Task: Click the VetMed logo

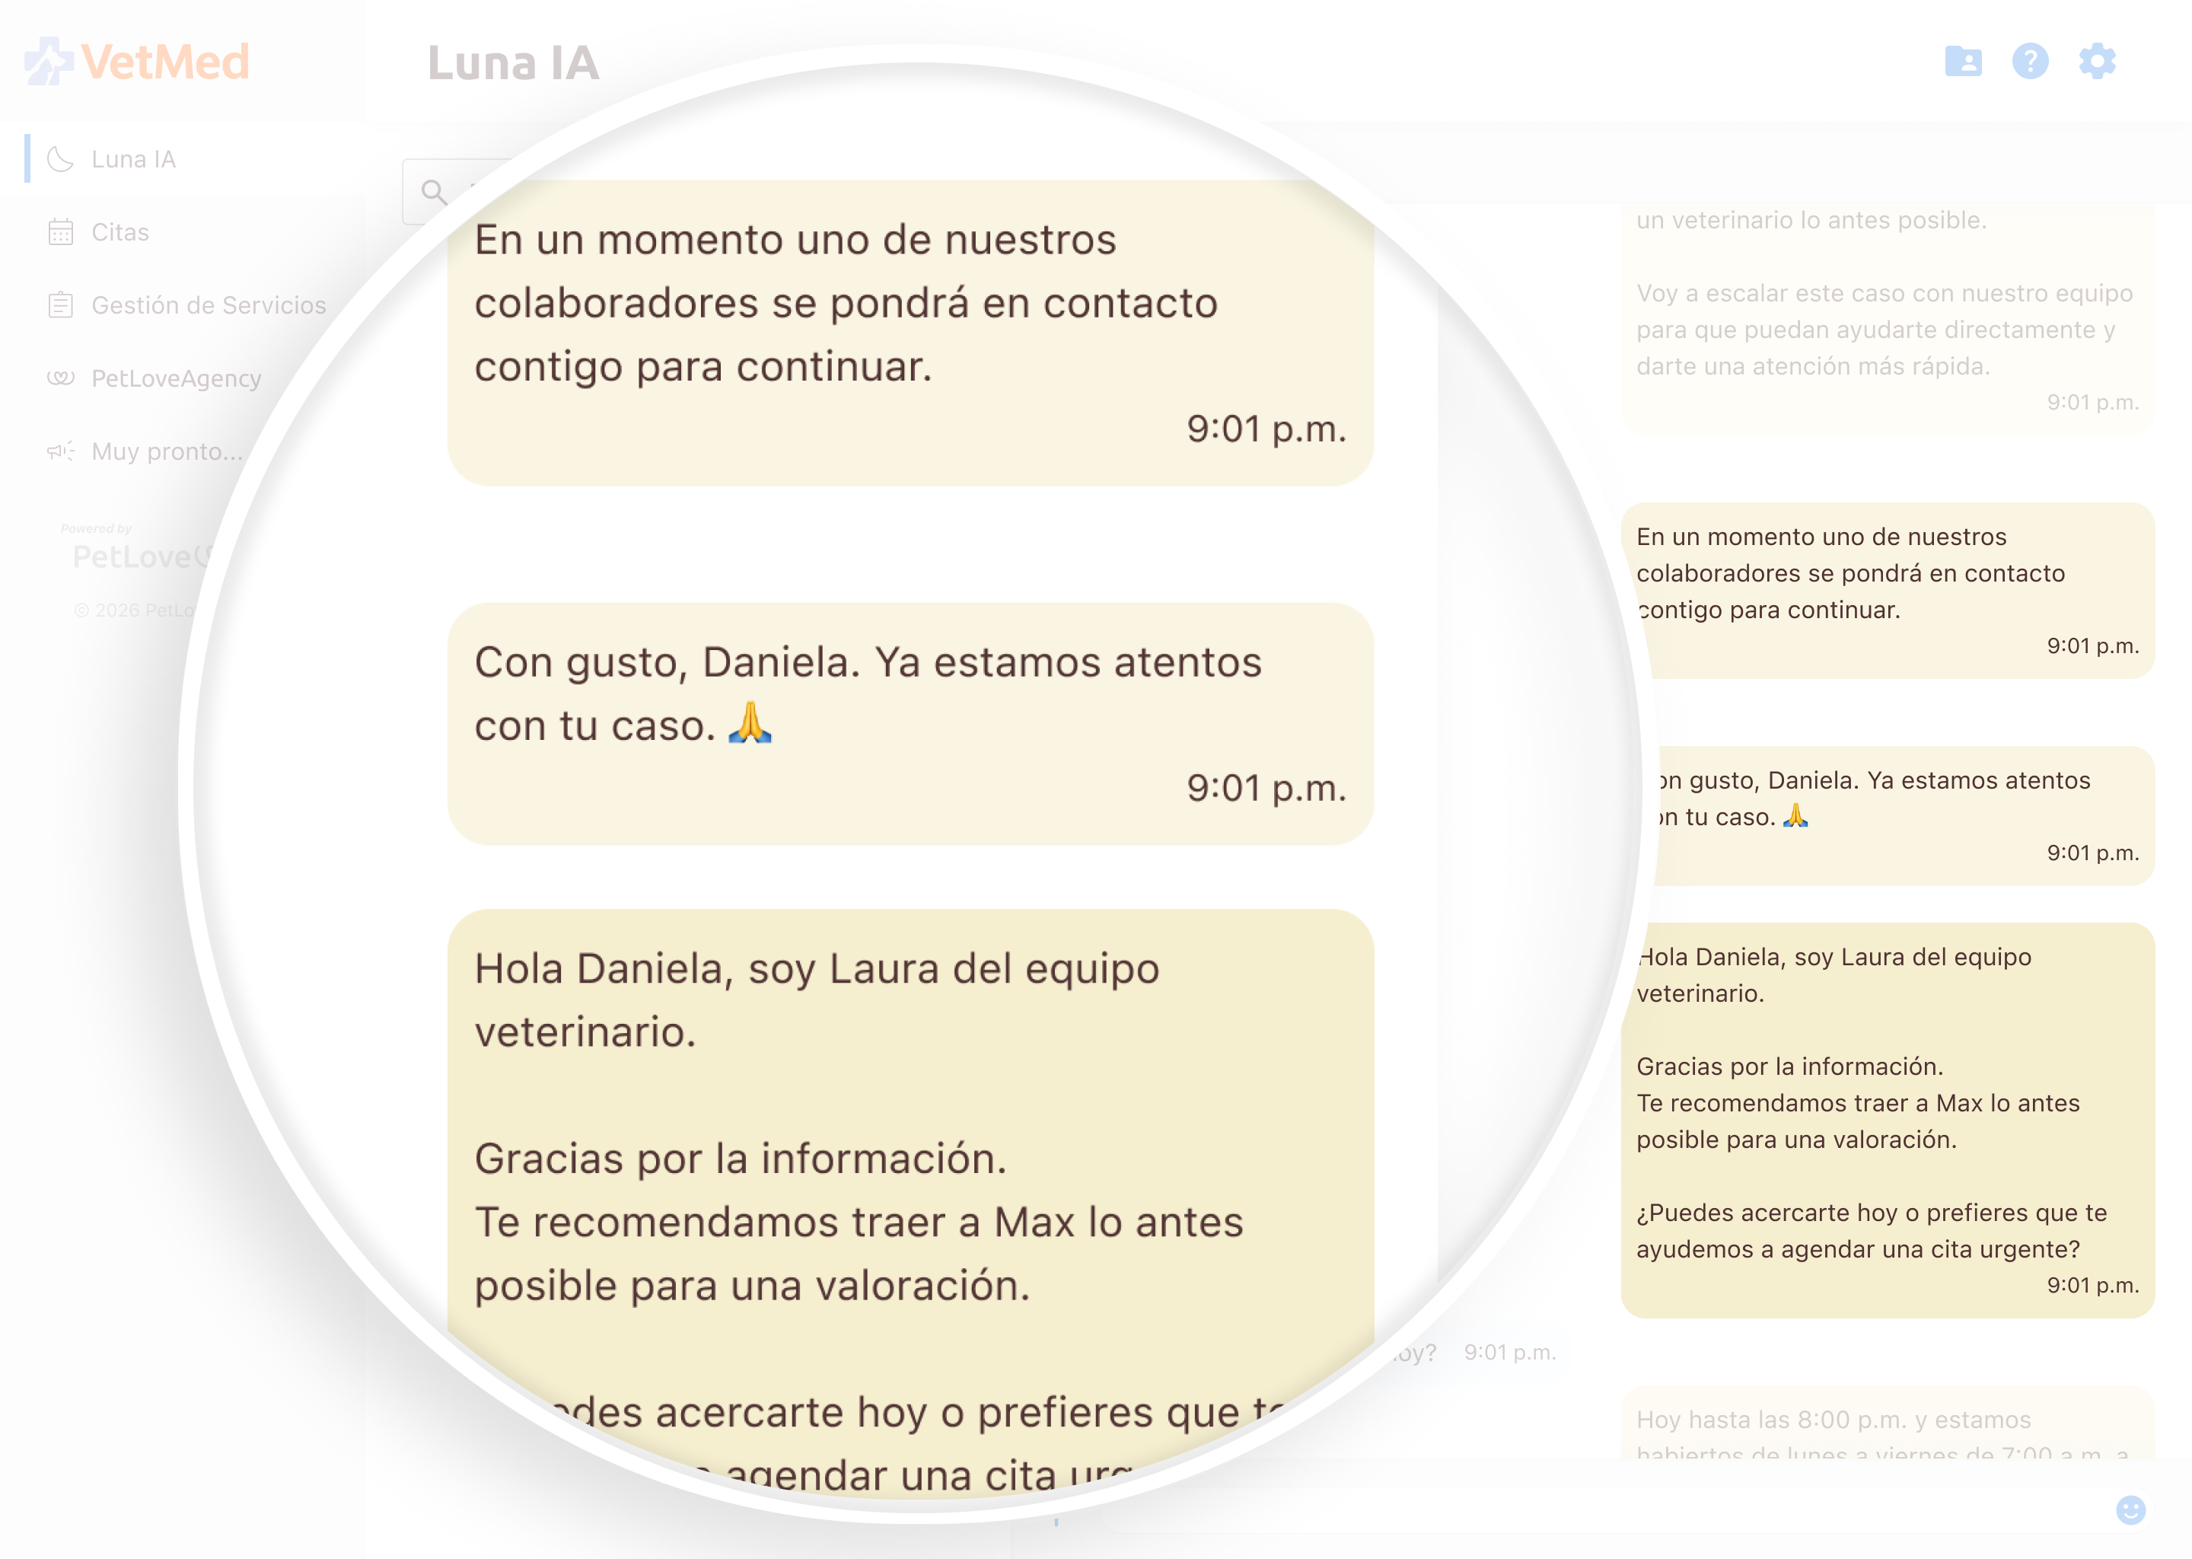Action: point(136,62)
